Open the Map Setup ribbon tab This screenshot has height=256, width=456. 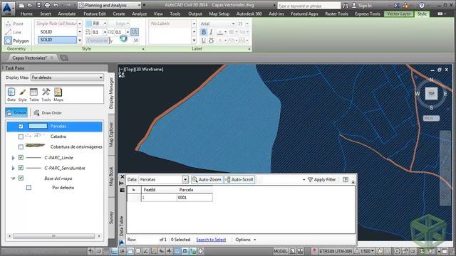(x=219, y=14)
